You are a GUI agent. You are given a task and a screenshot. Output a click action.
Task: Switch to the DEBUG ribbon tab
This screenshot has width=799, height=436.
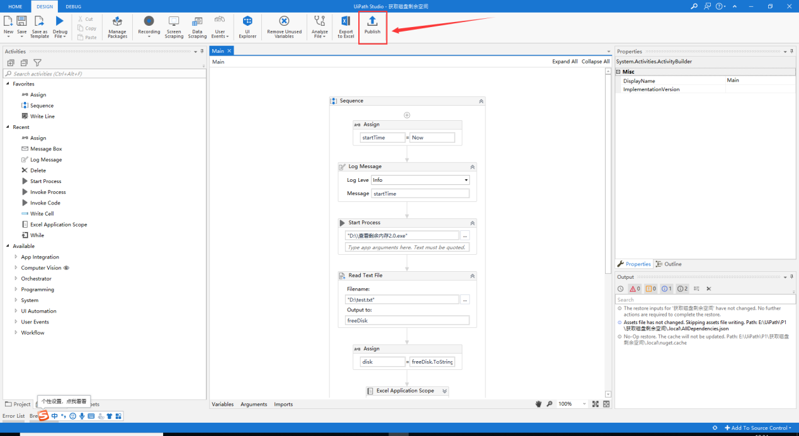[73, 7]
